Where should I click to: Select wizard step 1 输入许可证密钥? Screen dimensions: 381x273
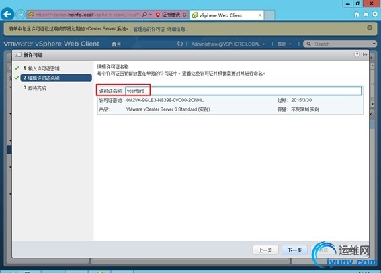pyautogui.click(x=41, y=68)
